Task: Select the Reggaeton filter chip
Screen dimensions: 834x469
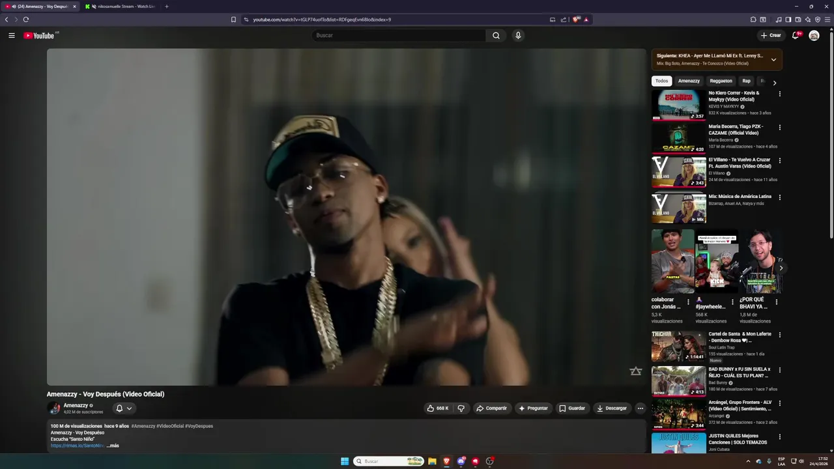Action: pyautogui.click(x=721, y=81)
